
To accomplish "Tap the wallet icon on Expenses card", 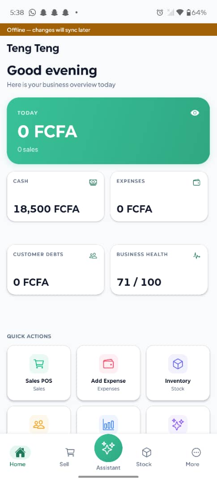I will click(x=196, y=182).
